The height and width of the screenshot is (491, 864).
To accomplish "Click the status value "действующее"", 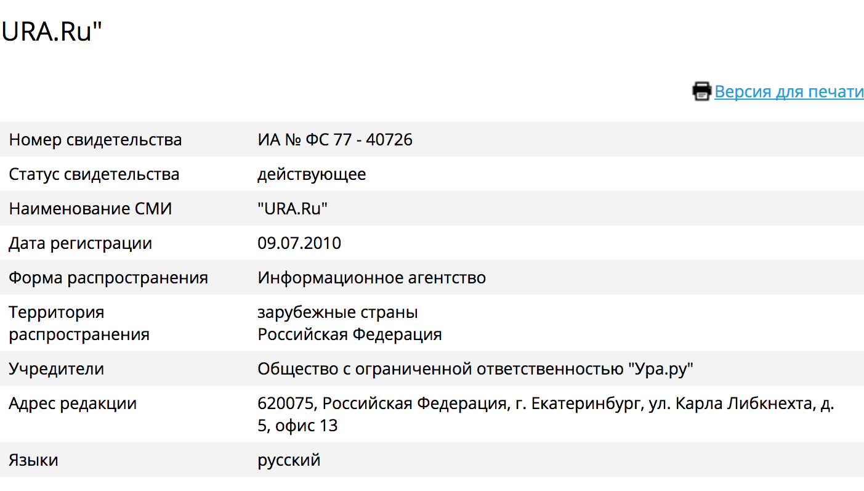I will (312, 174).
